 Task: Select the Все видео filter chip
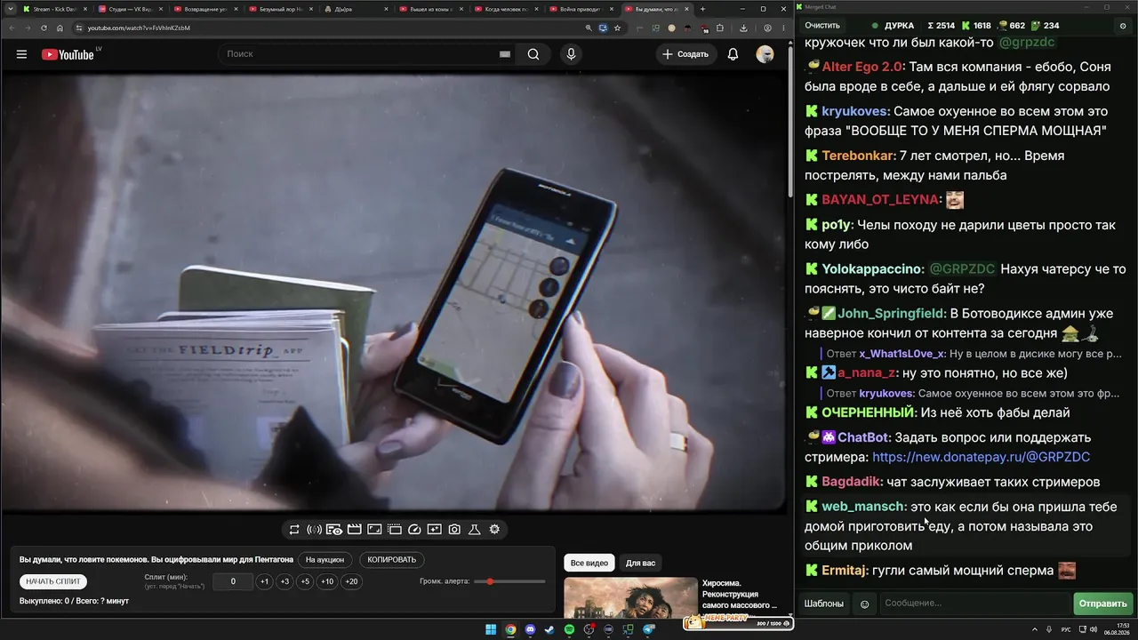click(x=589, y=564)
